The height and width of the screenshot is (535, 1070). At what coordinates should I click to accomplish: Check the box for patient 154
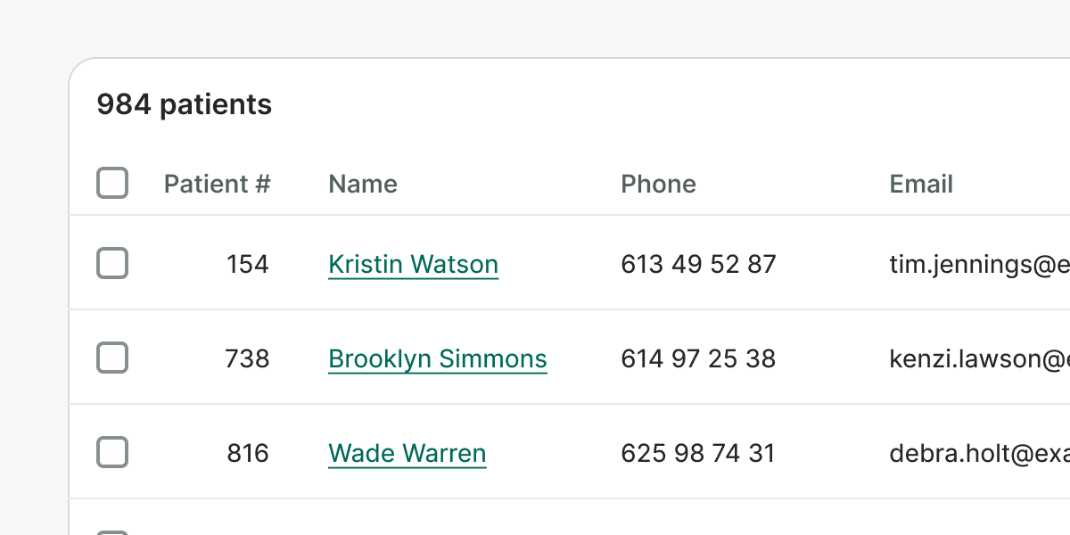pos(112,264)
